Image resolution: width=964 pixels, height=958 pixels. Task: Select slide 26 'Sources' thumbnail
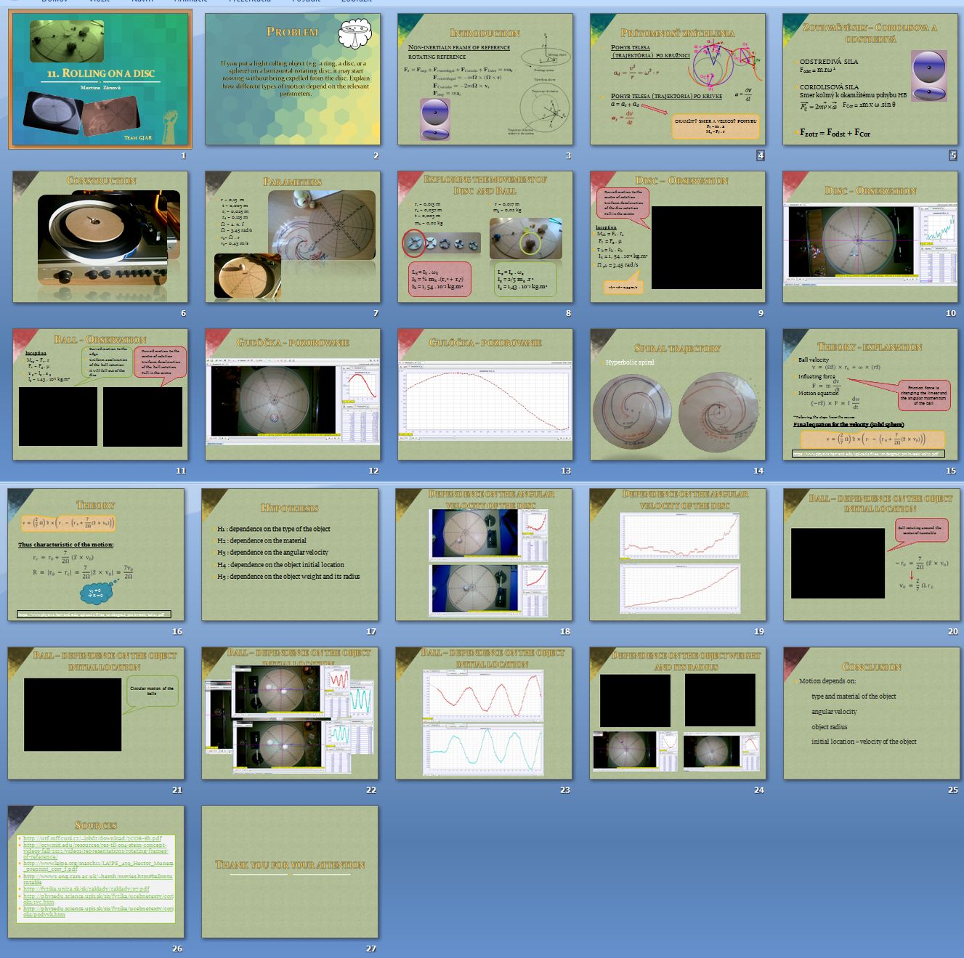click(x=96, y=872)
